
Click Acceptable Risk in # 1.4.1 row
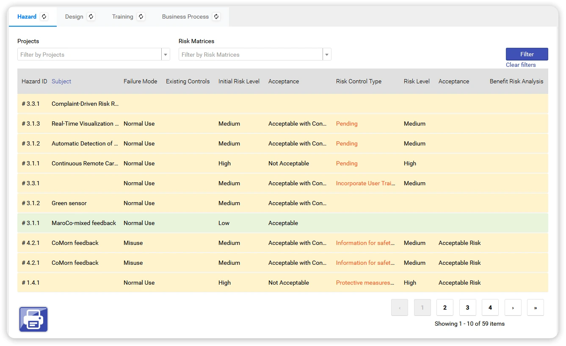(x=460, y=283)
